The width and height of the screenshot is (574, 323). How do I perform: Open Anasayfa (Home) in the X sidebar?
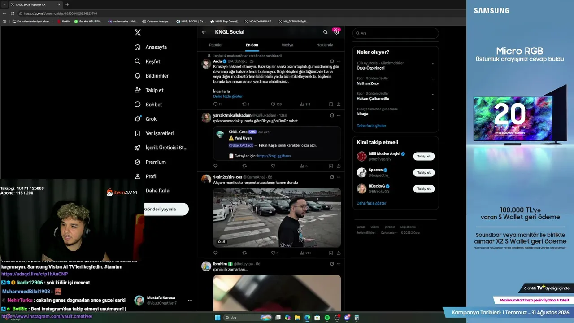click(x=151, y=47)
